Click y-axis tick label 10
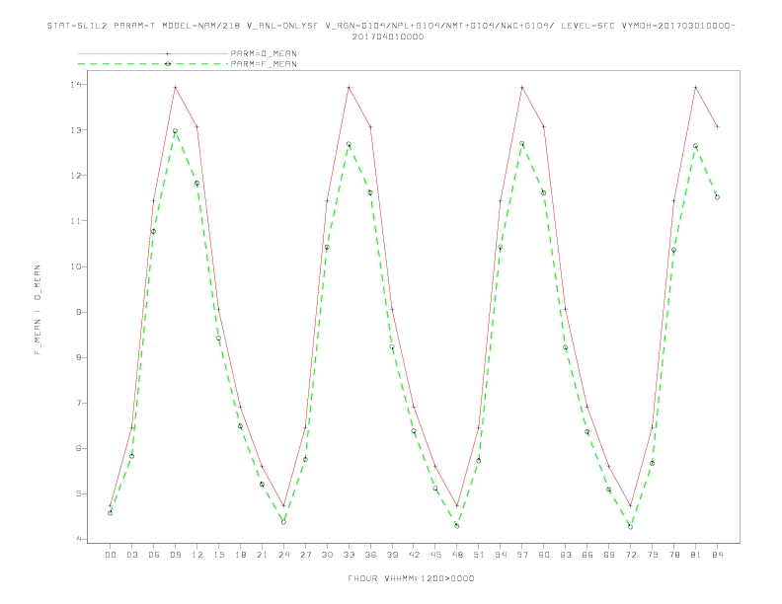The height and width of the screenshot is (604, 782). [75, 266]
